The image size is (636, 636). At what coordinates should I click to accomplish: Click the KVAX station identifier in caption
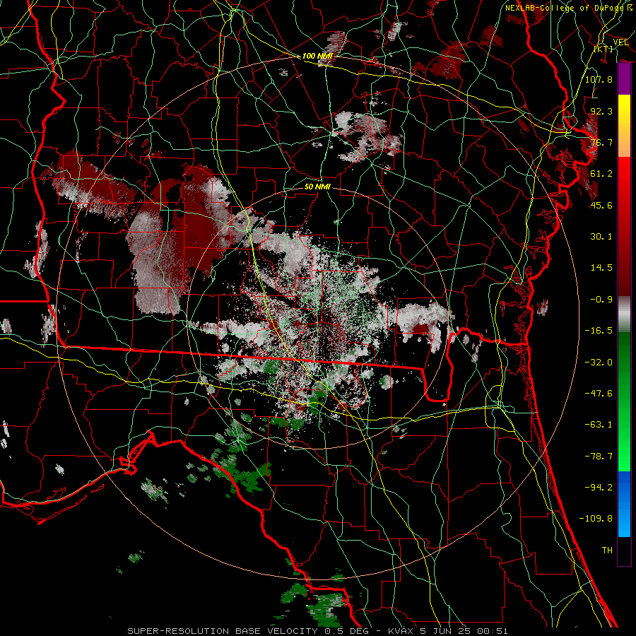click(x=401, y=631)
